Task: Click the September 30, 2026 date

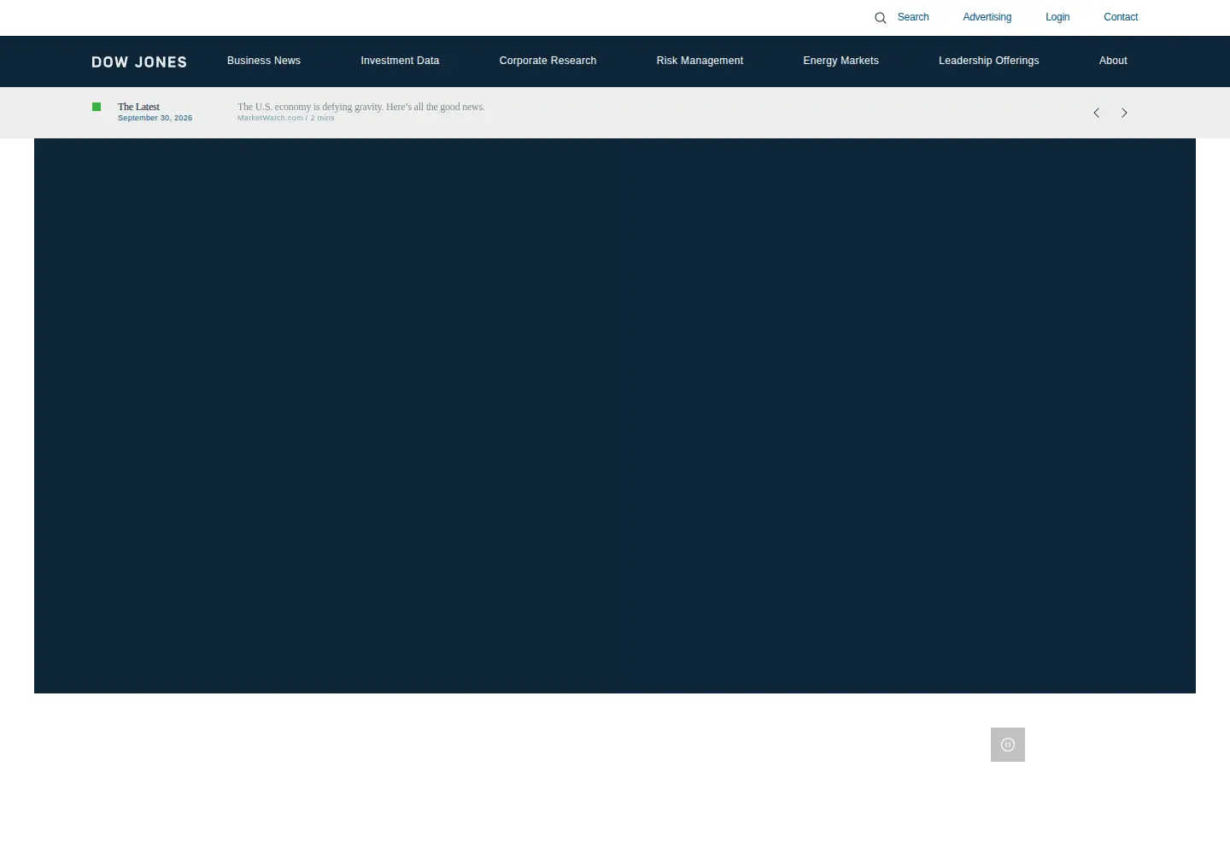Action: [x=155, y=118]
